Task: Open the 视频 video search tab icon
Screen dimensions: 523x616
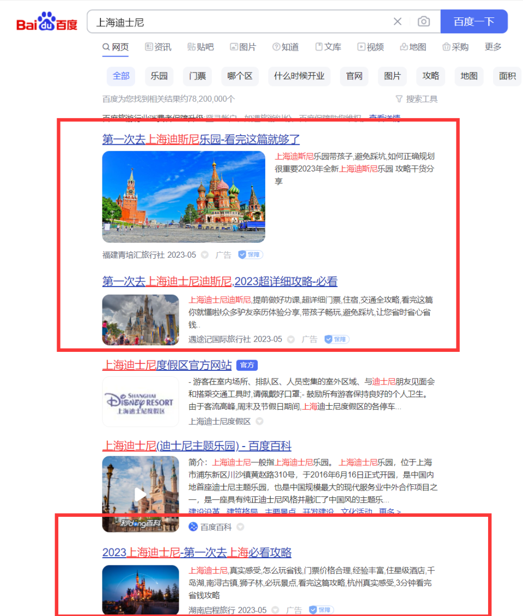Action: (x=361, y=47)
